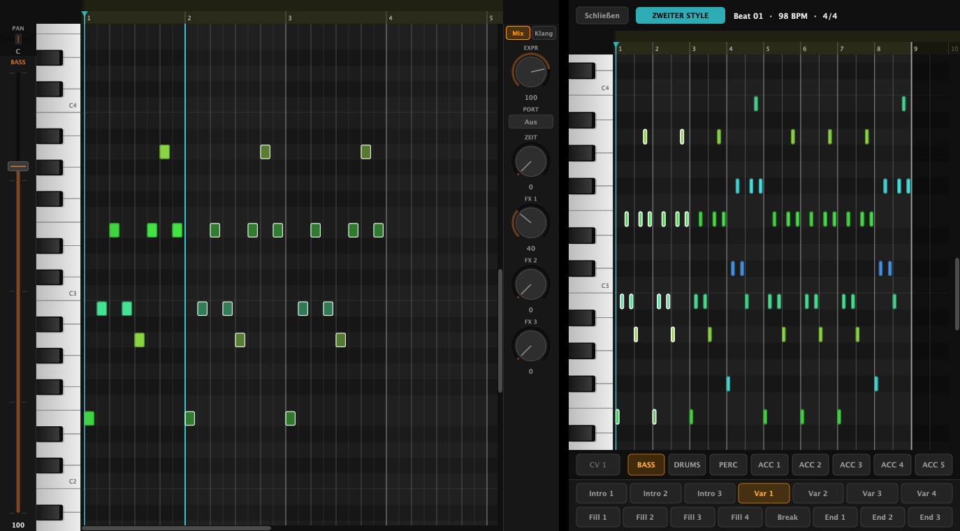Viewport: 960px width, 531px height.
Task: Choose the Fill 2 pattern
Action: point(646,517)
